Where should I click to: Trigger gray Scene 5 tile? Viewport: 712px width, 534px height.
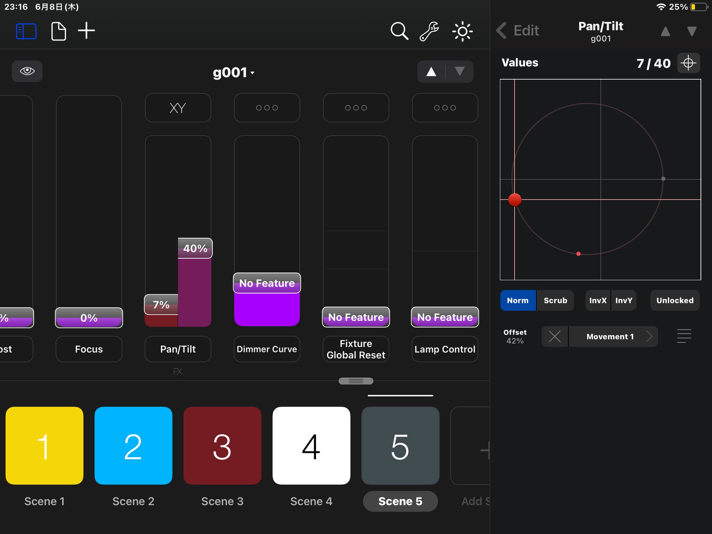pos(400,446)
